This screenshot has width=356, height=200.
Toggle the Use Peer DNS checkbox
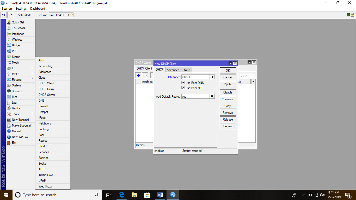(183, 83)
